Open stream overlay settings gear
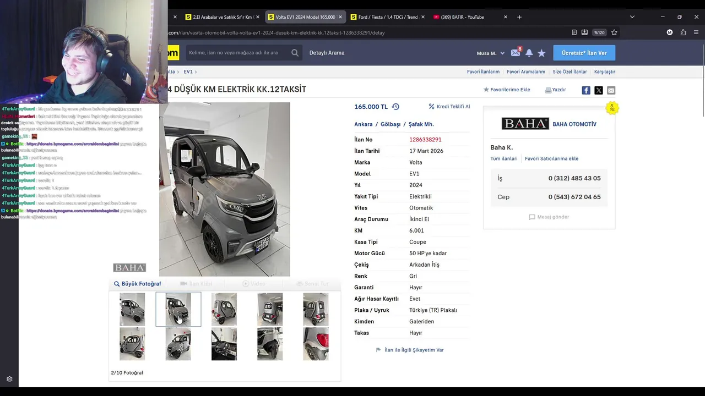 tap(9, 379)
